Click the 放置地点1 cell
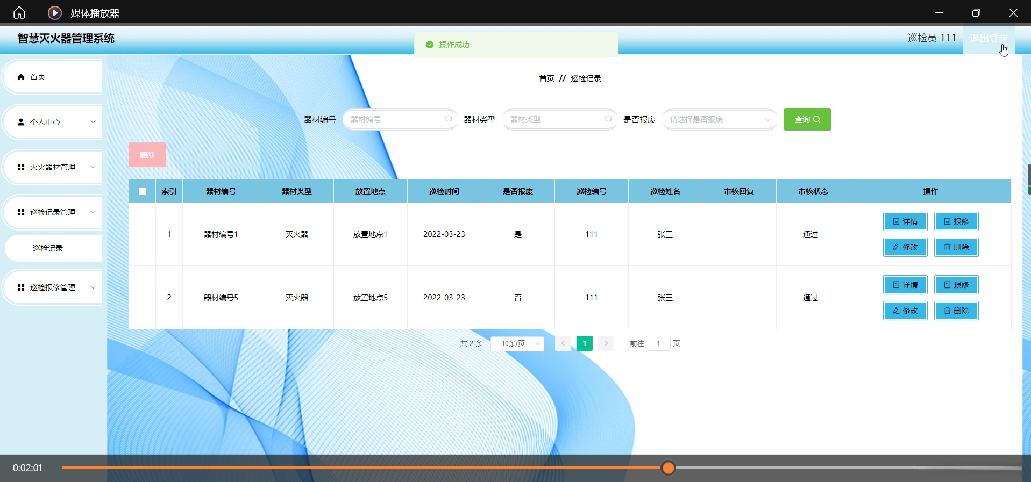Screen dimensions: 1031x482 pyautogui.click(x=371, y=234)
